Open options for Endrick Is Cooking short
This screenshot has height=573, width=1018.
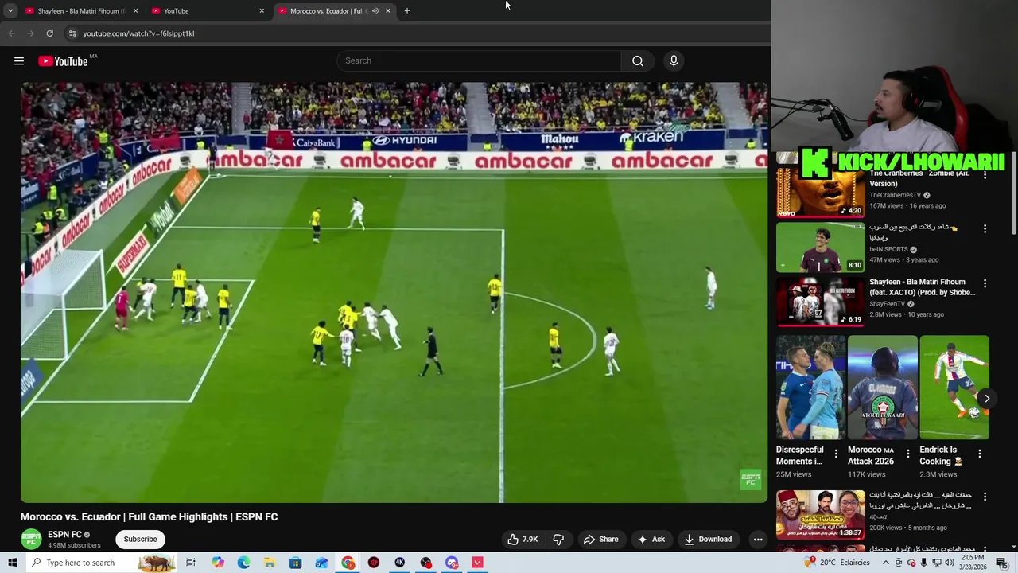(979, 454)
